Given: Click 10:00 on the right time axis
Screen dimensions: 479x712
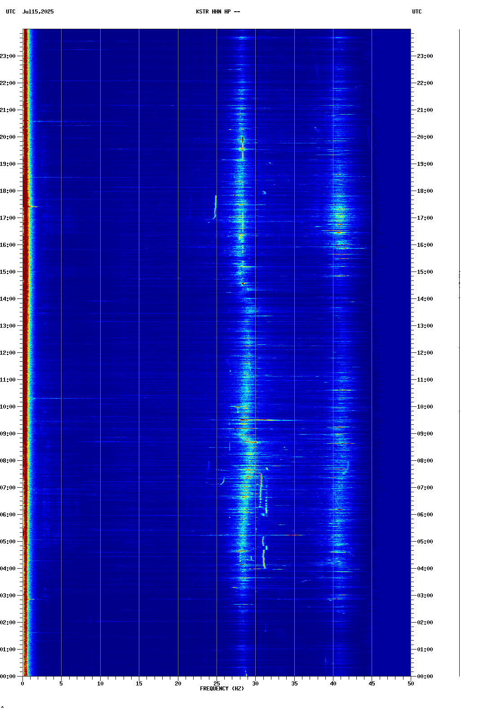Looking at the screenshot, I should click(425, 407).
